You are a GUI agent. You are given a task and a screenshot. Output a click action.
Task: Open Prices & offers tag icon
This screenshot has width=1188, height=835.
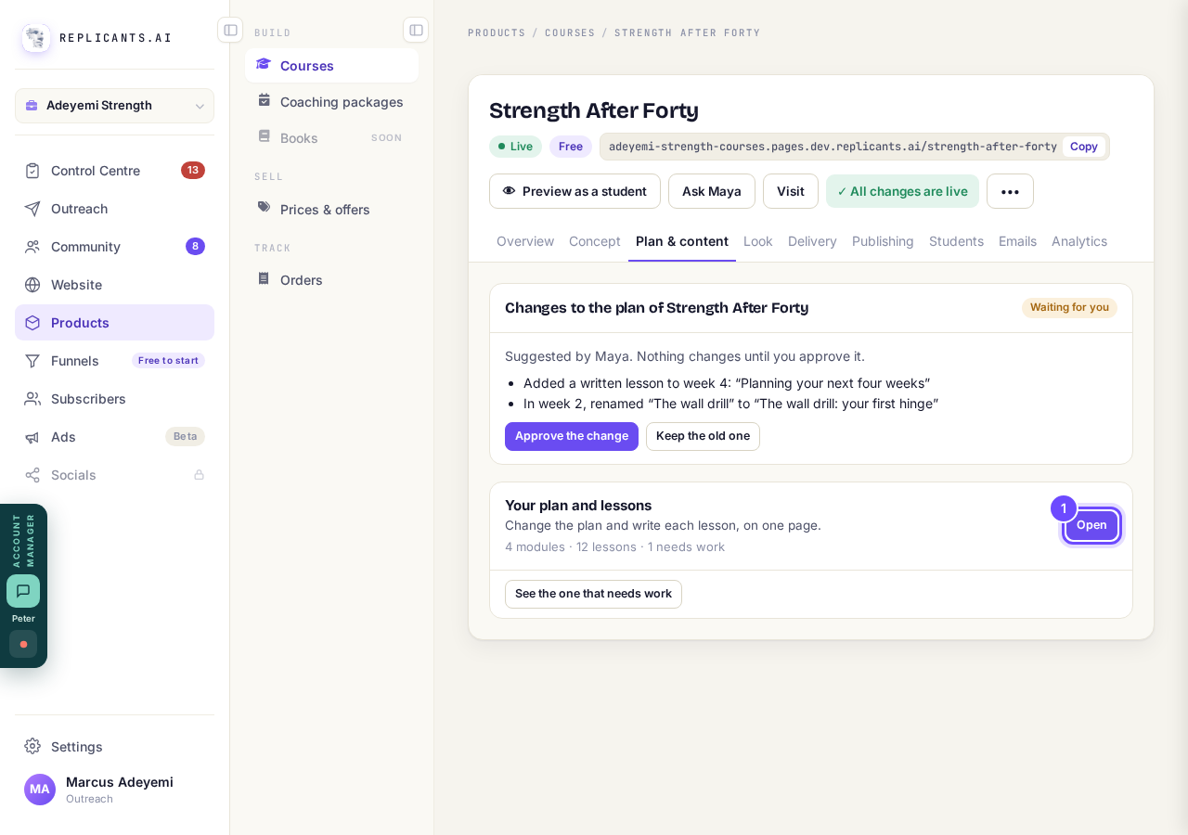[x=265, y=208]
